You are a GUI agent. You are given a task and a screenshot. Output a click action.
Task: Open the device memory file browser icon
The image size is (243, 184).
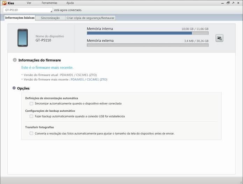tap(219, 38)
